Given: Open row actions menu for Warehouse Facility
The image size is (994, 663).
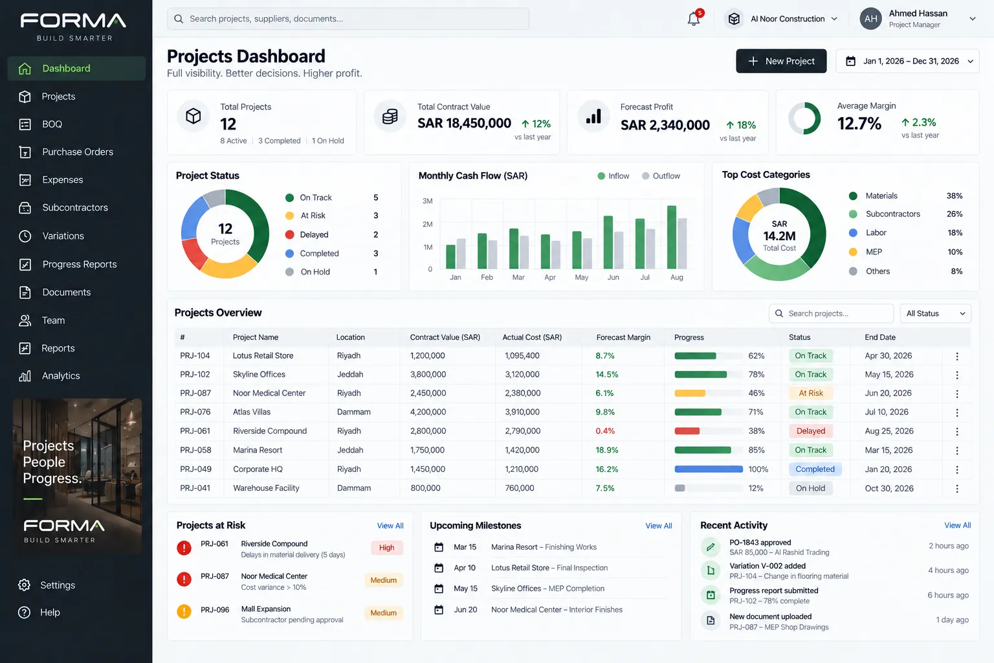Looking at the screenshot, I should (957, 489).
